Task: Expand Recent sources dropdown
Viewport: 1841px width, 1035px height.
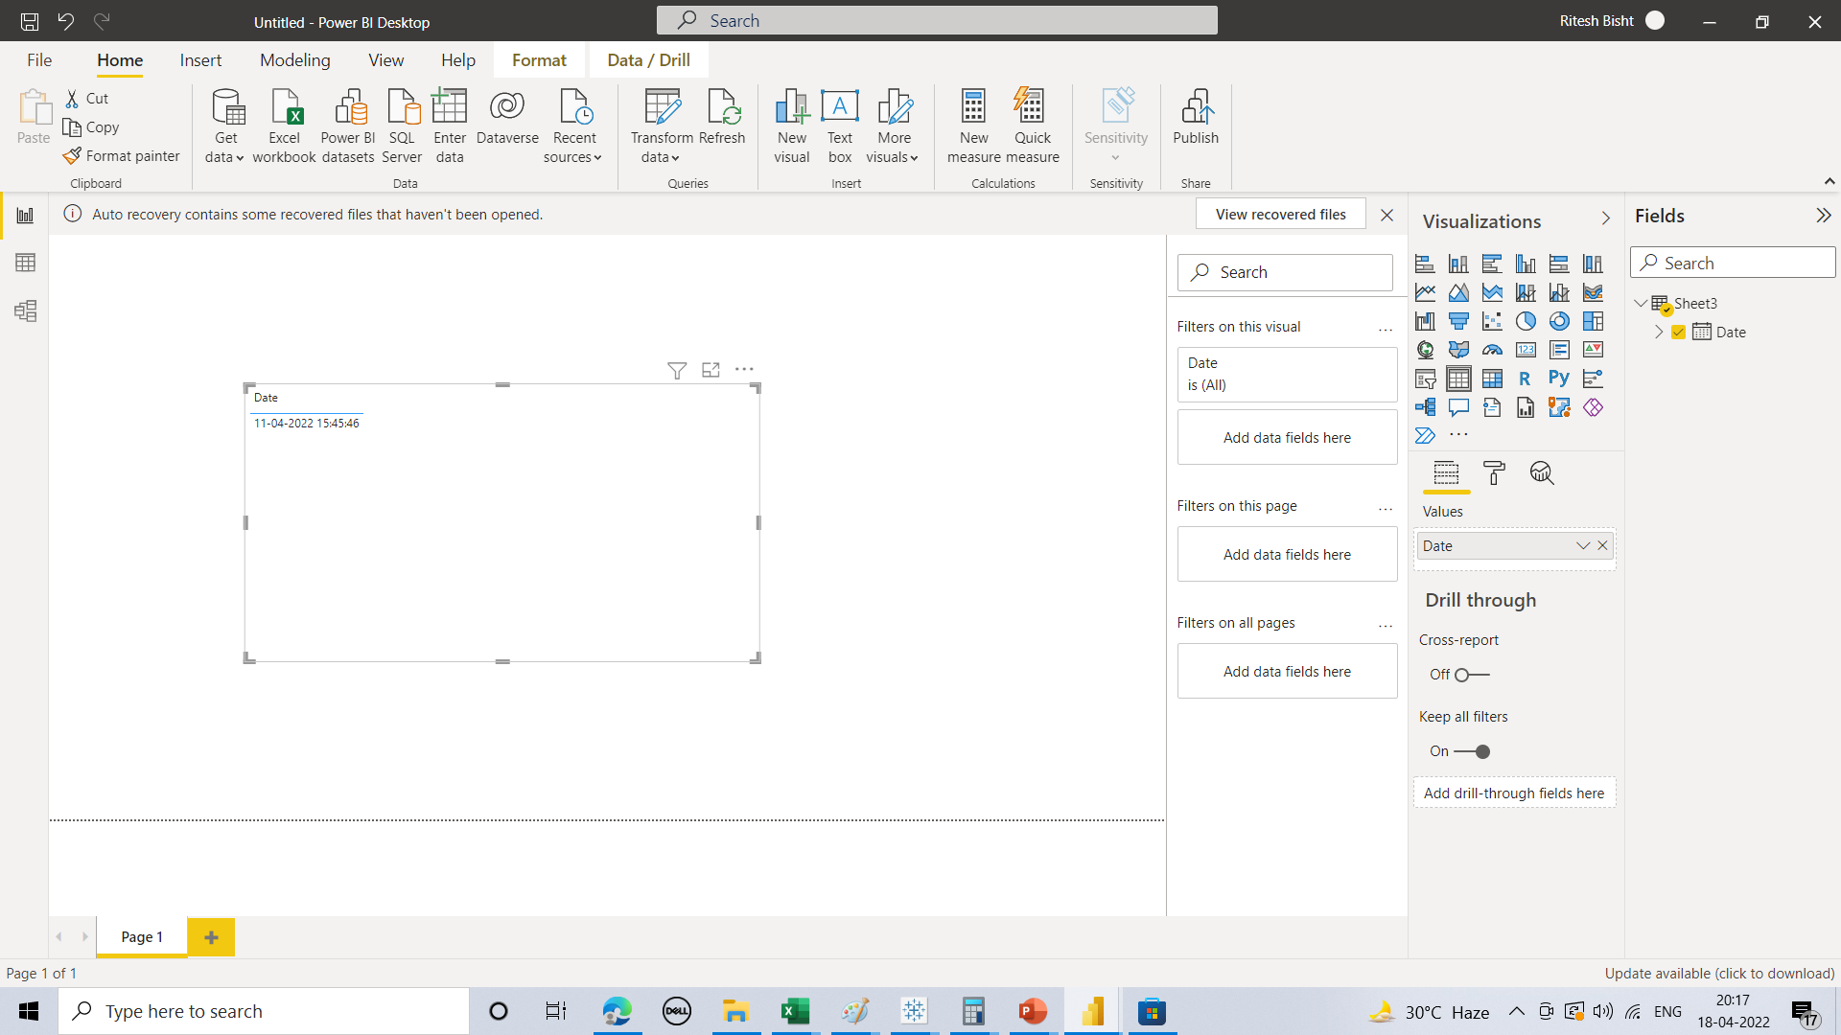Action: pos(573,126)
